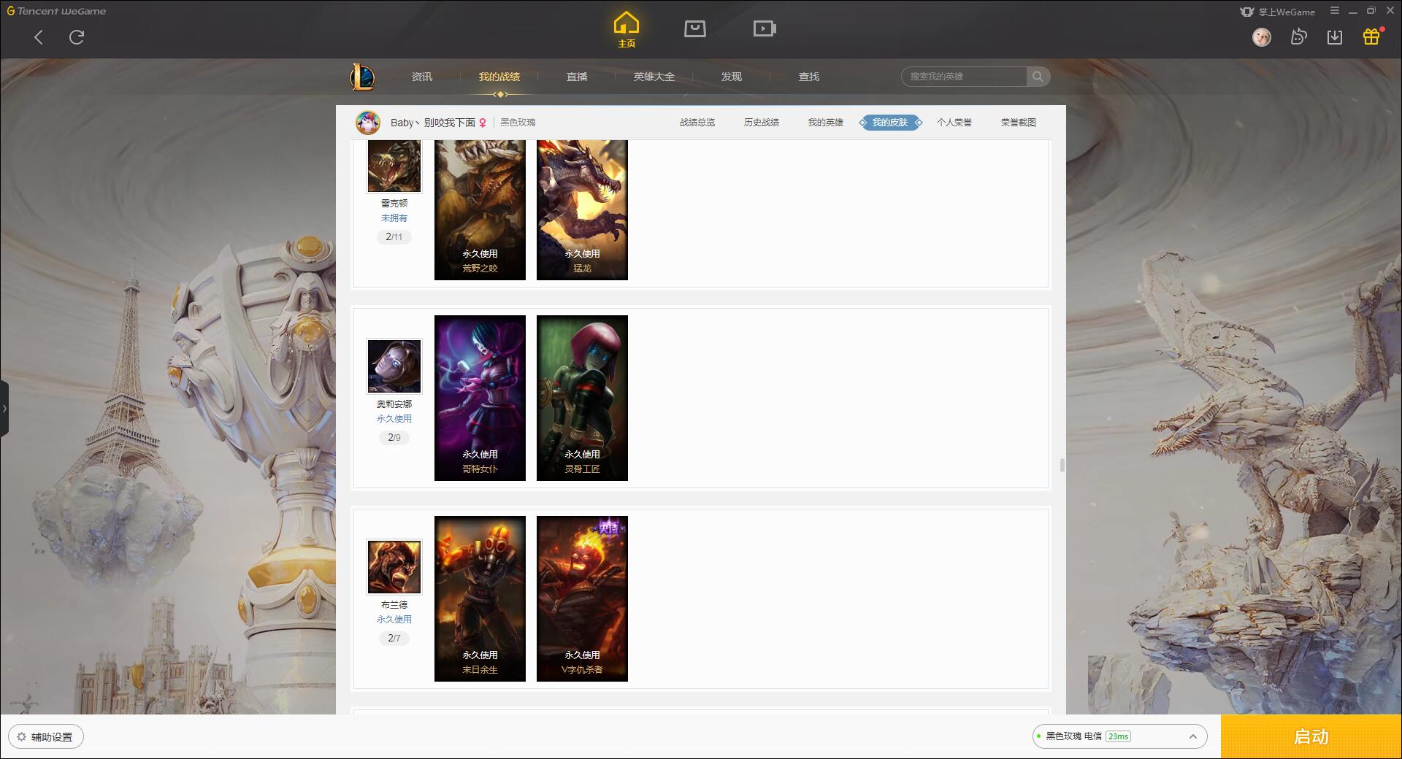Refresh the page with reload icon

[77, 37]
